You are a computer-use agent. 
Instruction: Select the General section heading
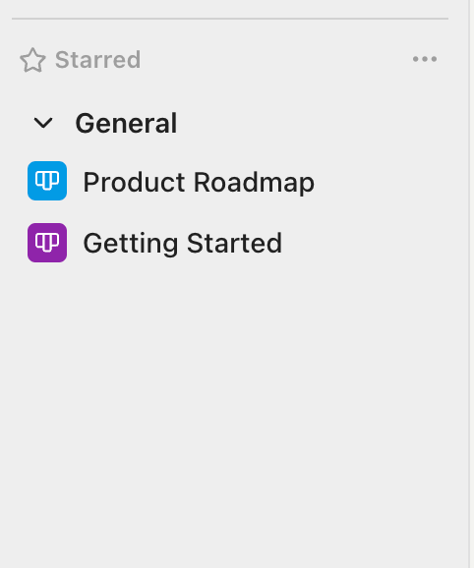pyautogui.click(x=126, y=123)
